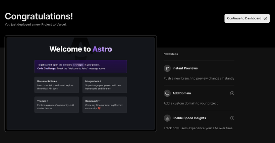This screenshot has width=275, height=143.
Task: Click "Add a custom domain to your project" text
Action: pos(190,103)
